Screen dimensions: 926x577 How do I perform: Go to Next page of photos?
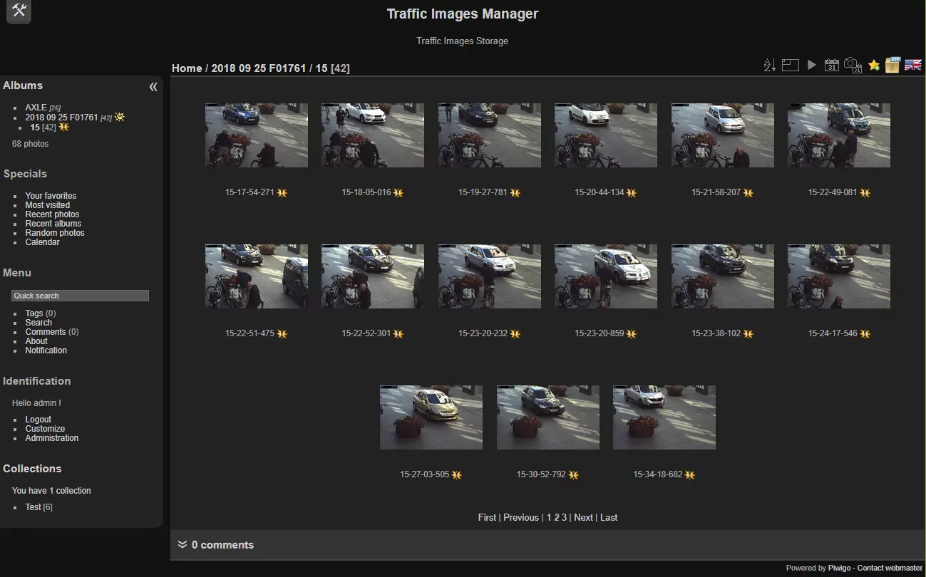pyautogui.click(x=583, y=518)
